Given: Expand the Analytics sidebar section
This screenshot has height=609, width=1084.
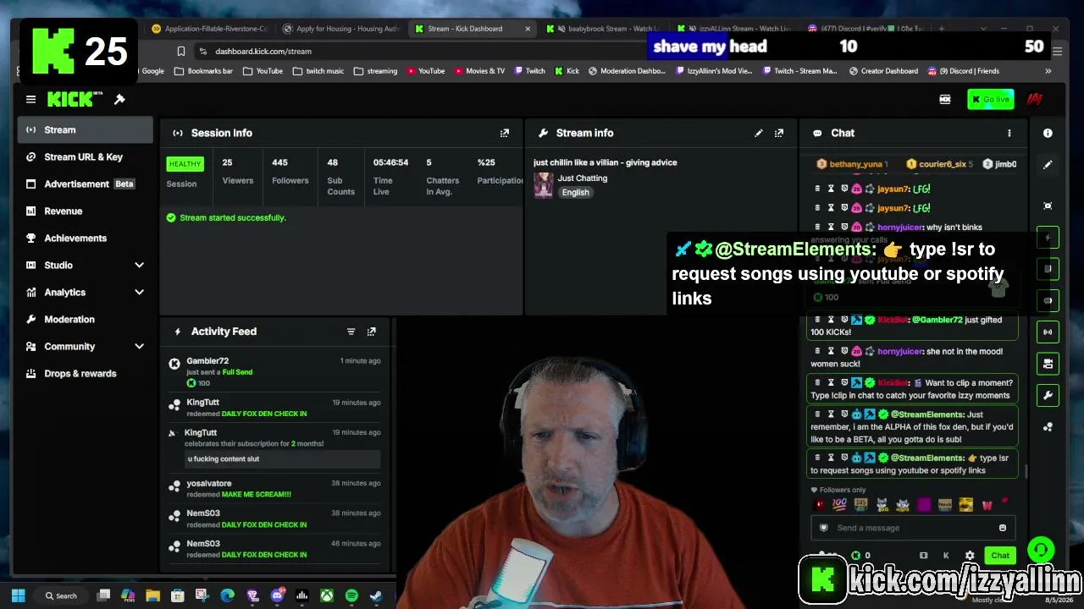Looking at the screenshot, I should [x=140, y=293].
